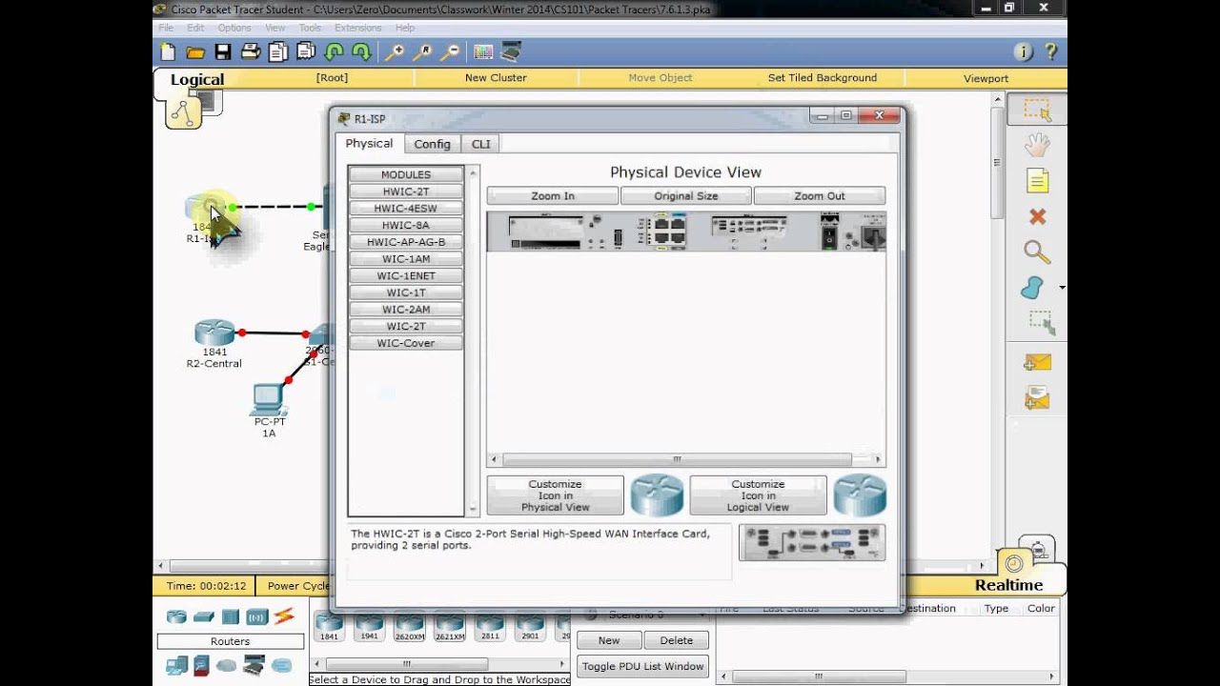Click Set Tiled Background
1220x686 pixels.
(823, 78)
